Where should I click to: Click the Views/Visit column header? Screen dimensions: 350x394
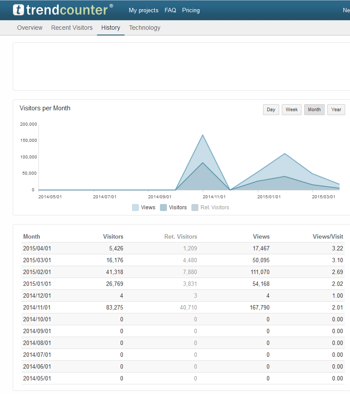coord(328,236)
